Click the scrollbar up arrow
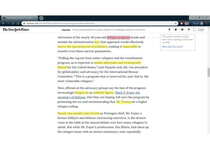This screenshot has width=210, height=149. pos(208,28)
